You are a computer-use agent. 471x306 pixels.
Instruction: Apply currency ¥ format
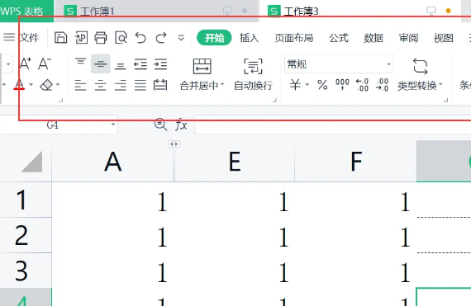pos(295,85)
